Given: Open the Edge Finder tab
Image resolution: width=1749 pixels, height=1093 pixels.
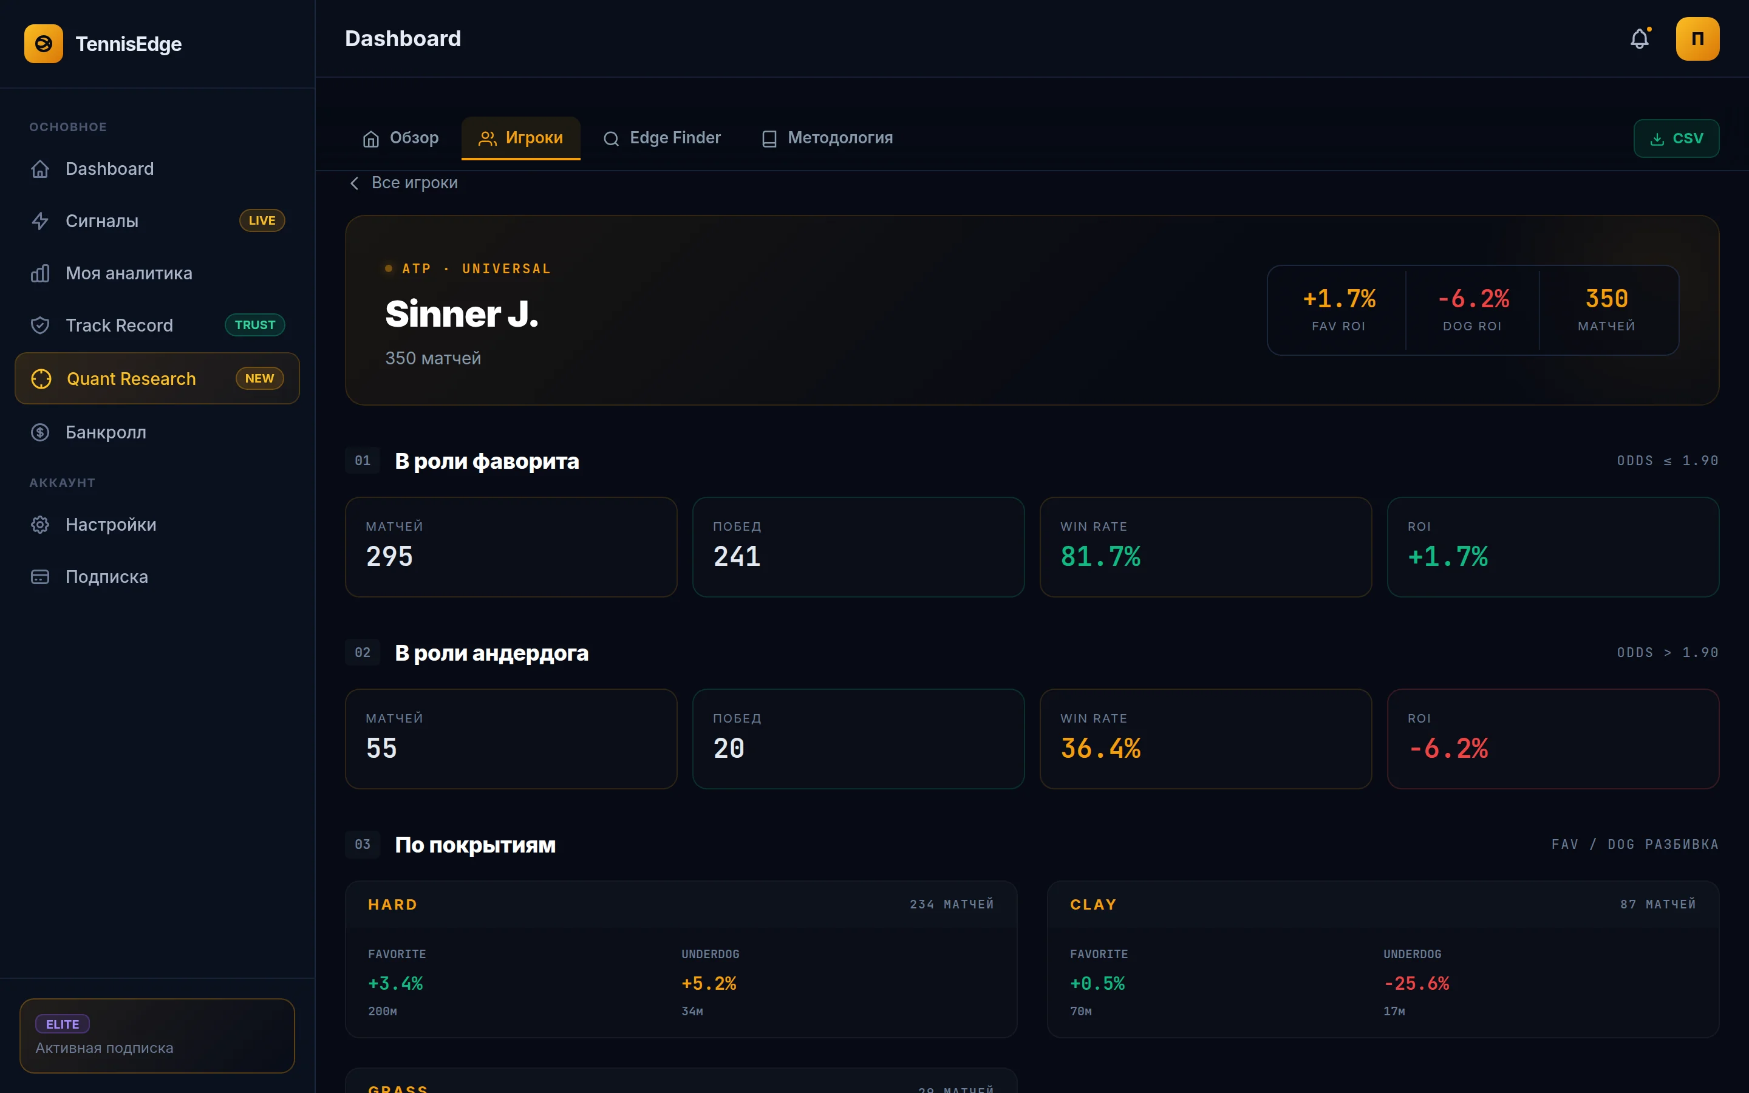Looking at the screenshot, I should pos(662,138).
